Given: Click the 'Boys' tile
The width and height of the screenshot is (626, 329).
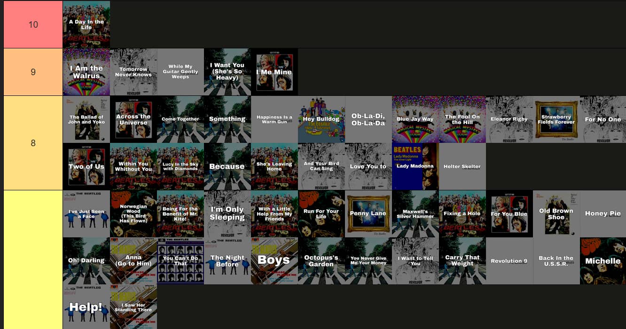Looking at the screenshot, I should pos(274,261).
